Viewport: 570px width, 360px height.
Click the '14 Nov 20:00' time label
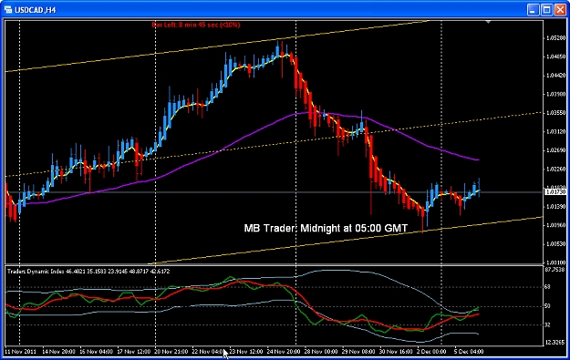click(x=58, y=351)
